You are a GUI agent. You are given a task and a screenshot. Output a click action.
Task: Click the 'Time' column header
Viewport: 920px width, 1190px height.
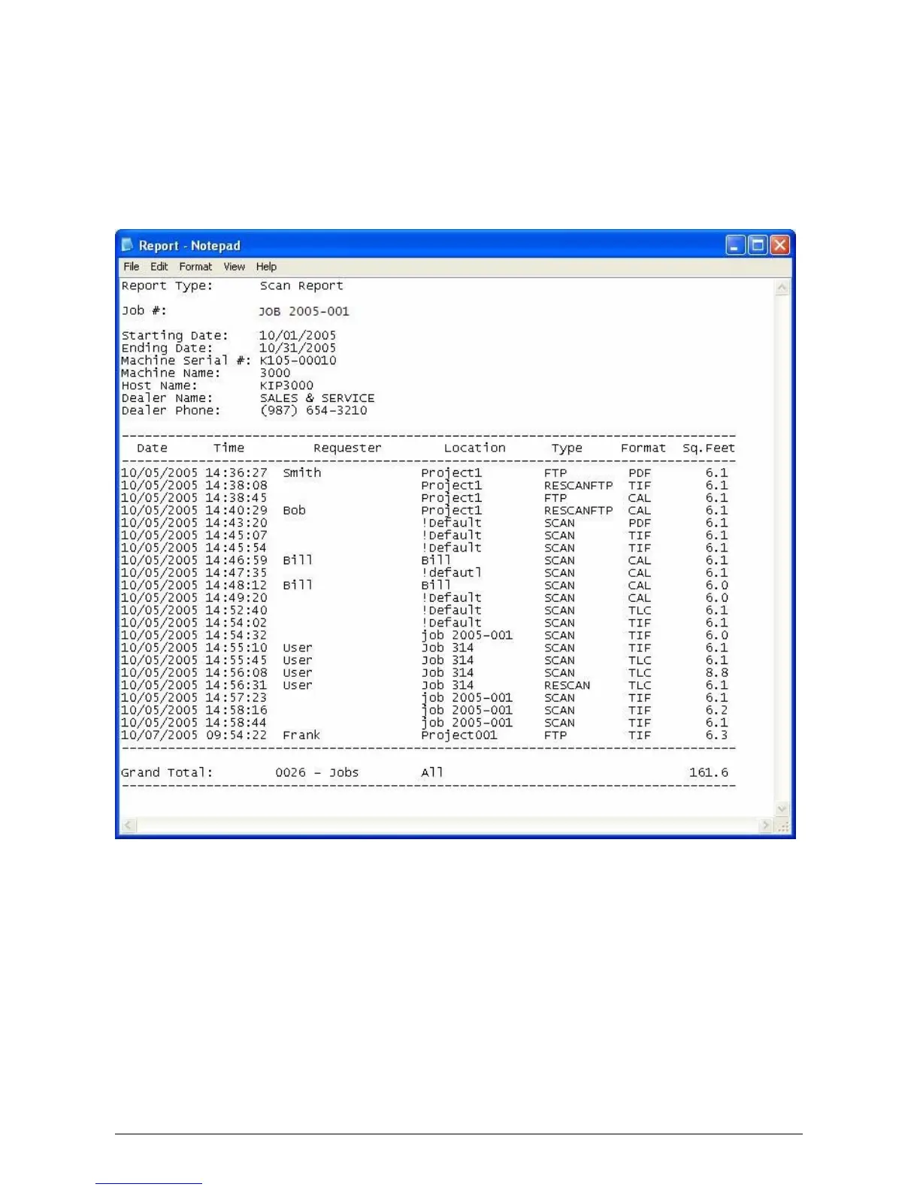pyautogui.click(x=228, y=449)
